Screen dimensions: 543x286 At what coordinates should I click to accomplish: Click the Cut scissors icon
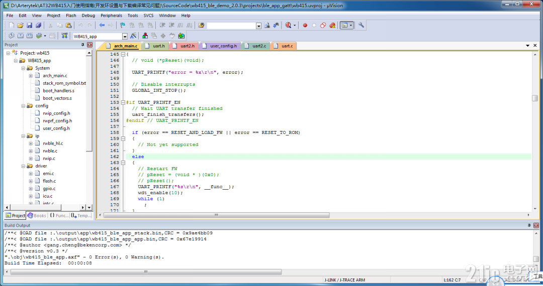(51, 25)
